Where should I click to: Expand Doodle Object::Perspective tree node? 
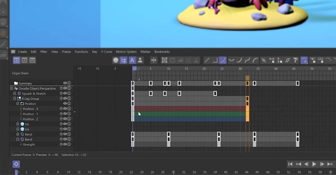pos(12,88)
